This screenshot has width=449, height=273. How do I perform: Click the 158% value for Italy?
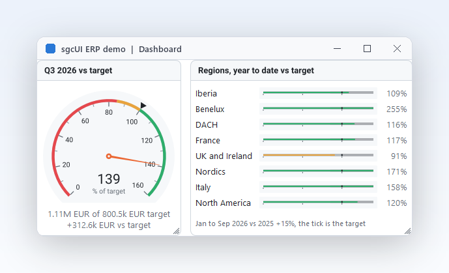(397, 188)
